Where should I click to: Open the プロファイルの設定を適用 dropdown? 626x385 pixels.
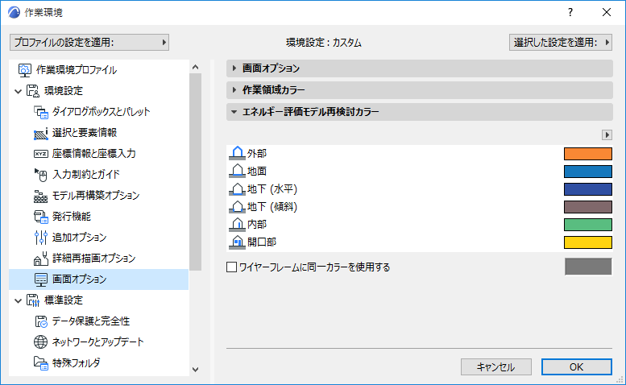pyautogui.click(x=89, y=42)
